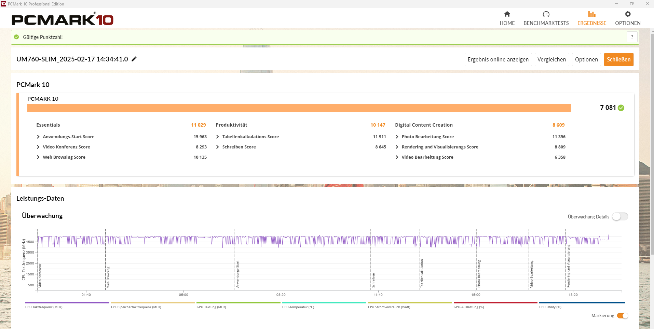Expand Video Konferenz Score row
The image size is (654, 329).
(38, 147)
